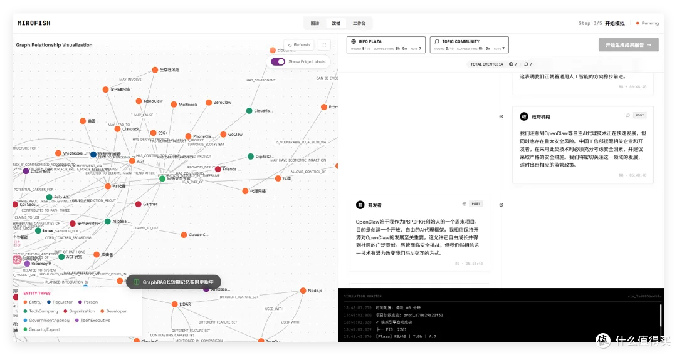Click the 开发者 avatar icon
This screenshot has height=355, width=677.
[x=360, y=205]
